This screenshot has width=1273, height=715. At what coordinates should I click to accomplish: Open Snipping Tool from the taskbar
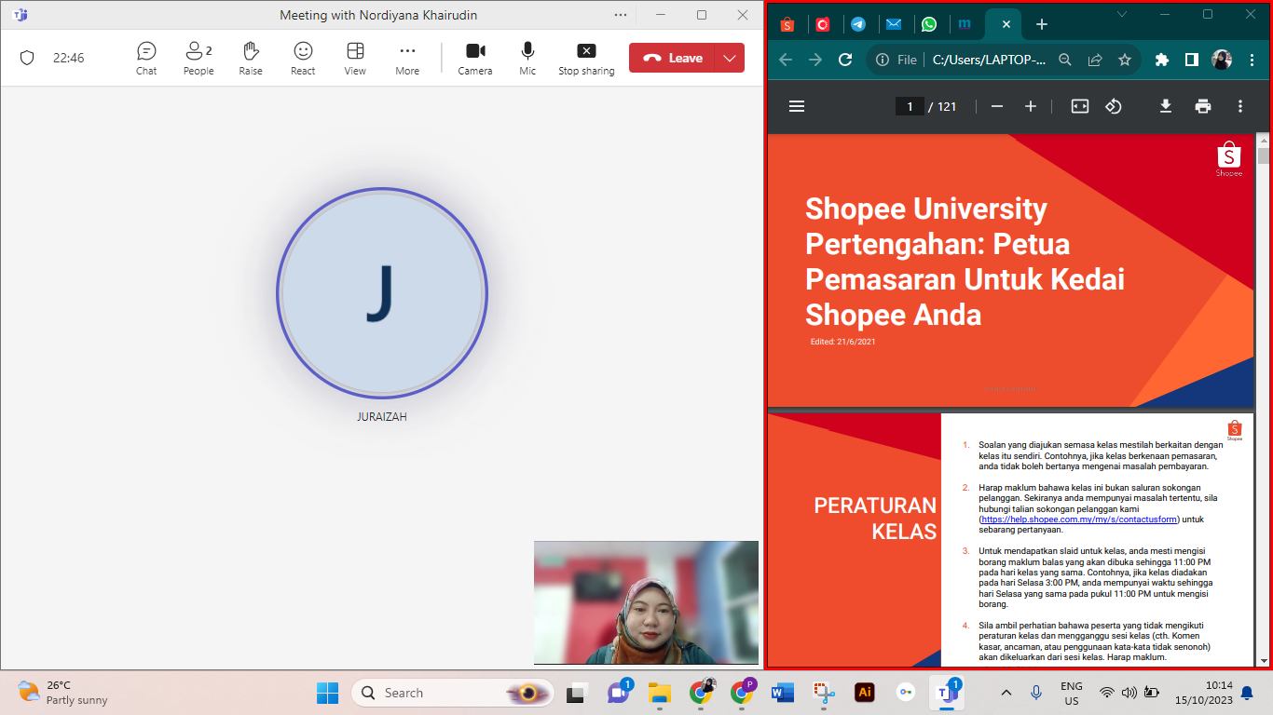[823, 693]
